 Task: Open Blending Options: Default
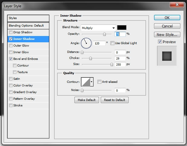coord(28,26)
